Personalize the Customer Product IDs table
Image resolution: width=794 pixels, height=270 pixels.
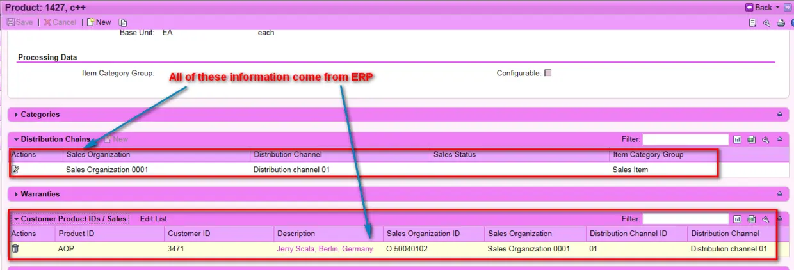pos(765,219)
